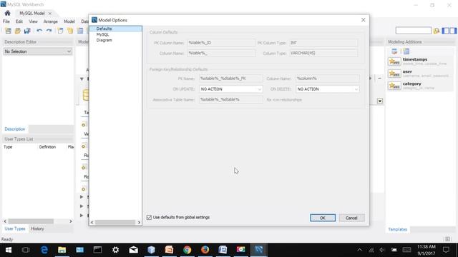Screen dimensions: 458x257
Task: Open the first Modeling Additions toolbar icon
Action: (x=394, y=51)
